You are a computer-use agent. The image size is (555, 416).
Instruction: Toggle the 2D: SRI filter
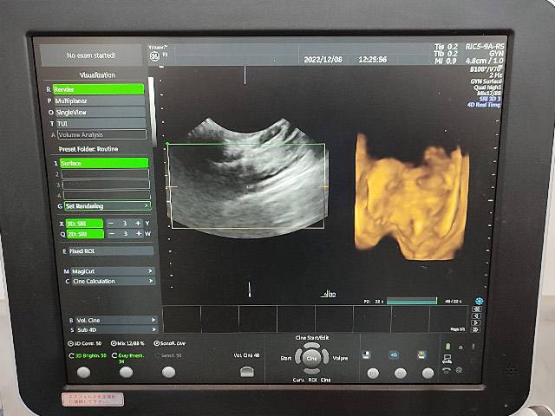(85, 234)
